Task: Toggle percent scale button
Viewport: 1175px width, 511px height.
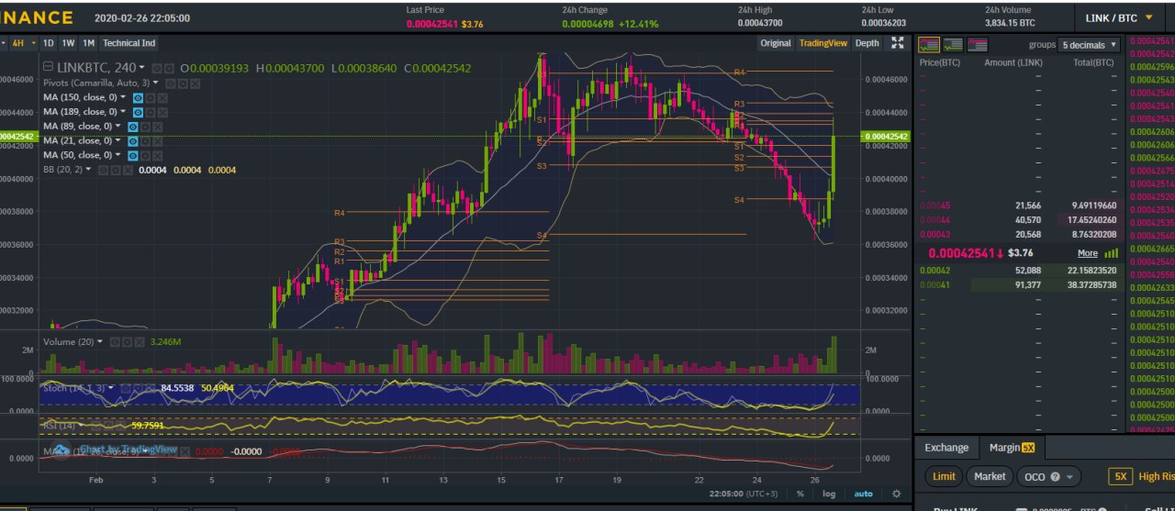Action: (800, 494)
